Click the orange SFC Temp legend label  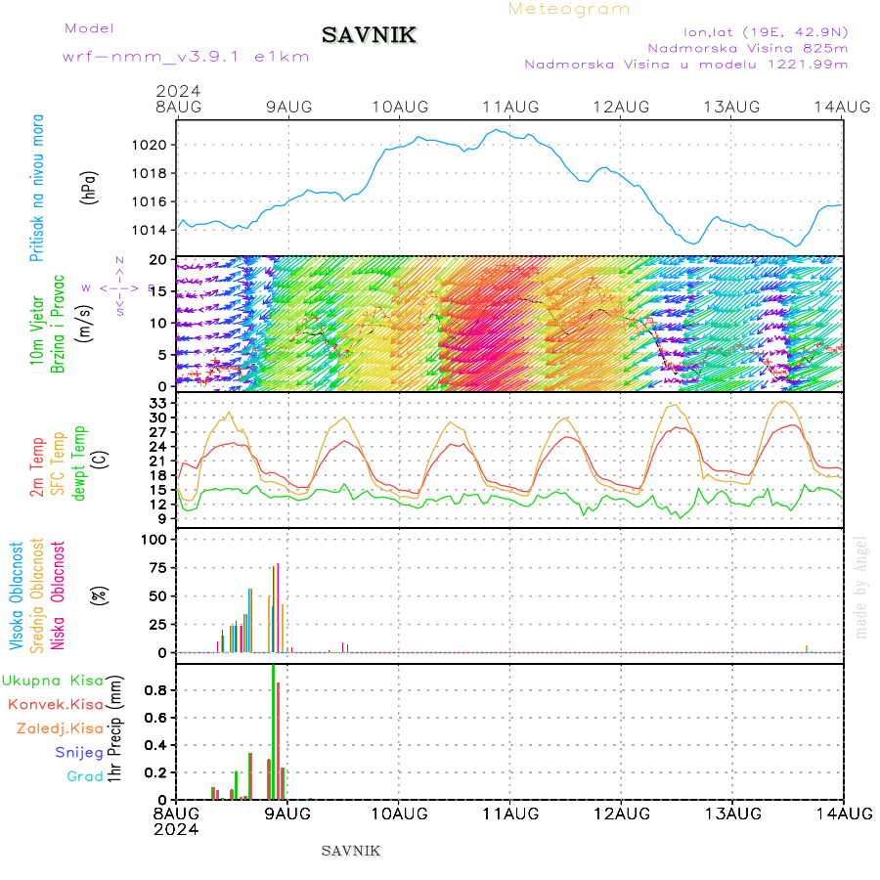click(x=58, y=463)
